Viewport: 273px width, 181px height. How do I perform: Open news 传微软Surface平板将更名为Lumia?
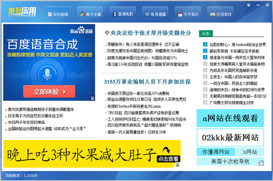coord(134,106)
